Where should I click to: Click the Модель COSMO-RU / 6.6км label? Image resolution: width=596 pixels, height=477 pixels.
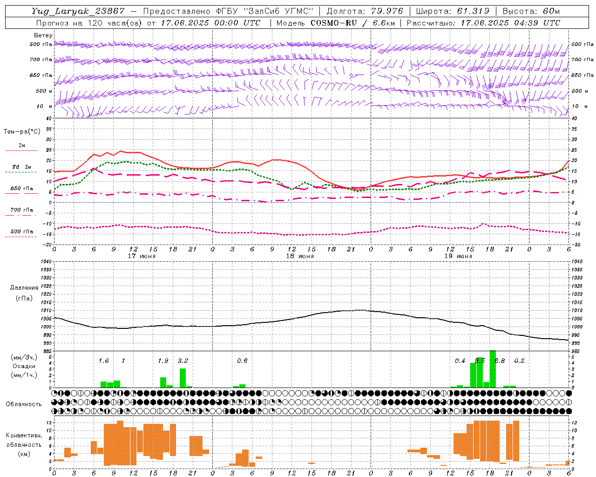(335, 23)
